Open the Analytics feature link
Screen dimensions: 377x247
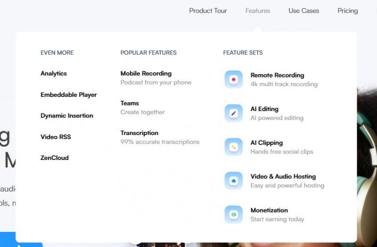tap(54, 73)
